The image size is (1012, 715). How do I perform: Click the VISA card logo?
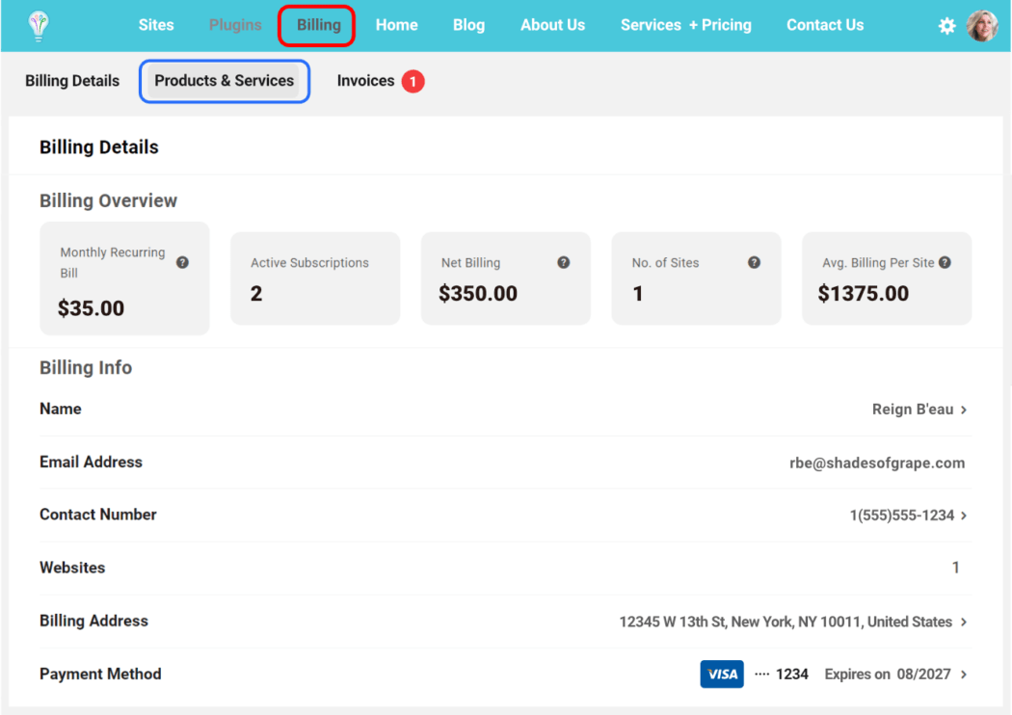pos(722,674)
